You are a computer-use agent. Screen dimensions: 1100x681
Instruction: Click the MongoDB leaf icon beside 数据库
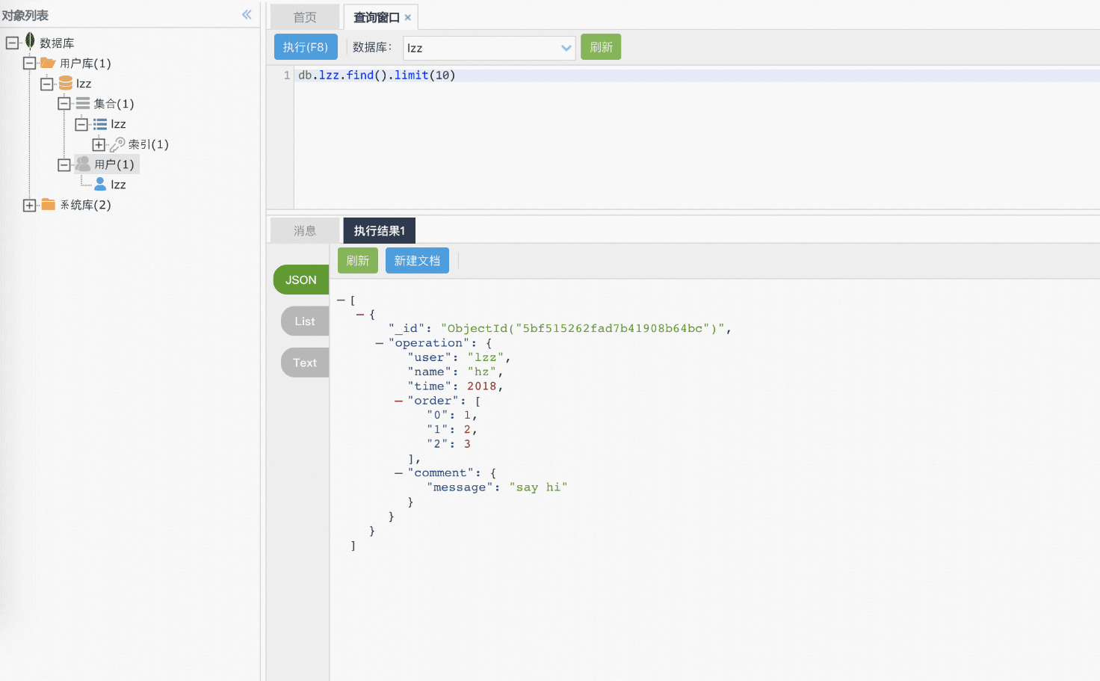(30, 41)
